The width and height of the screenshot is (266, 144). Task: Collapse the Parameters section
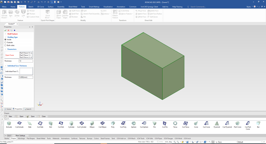(6, 49)
